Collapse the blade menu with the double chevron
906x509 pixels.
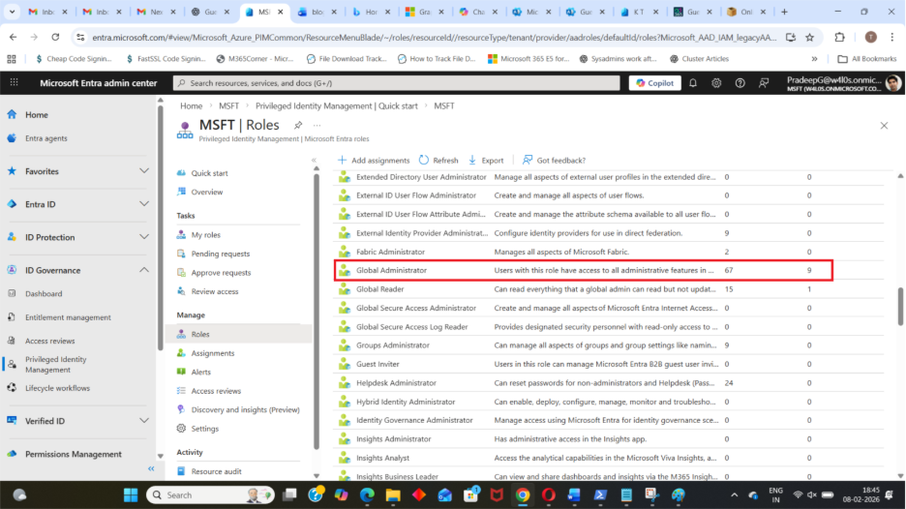[314, 160]
